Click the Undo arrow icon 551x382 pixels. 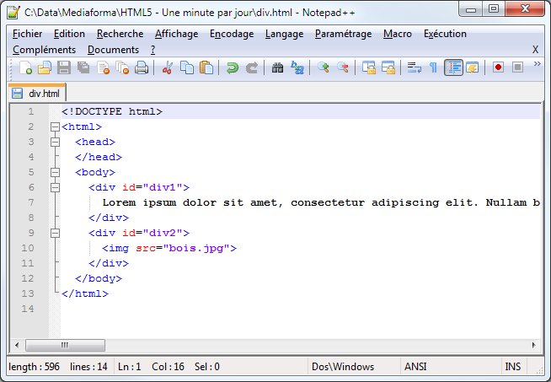(233, 68)
